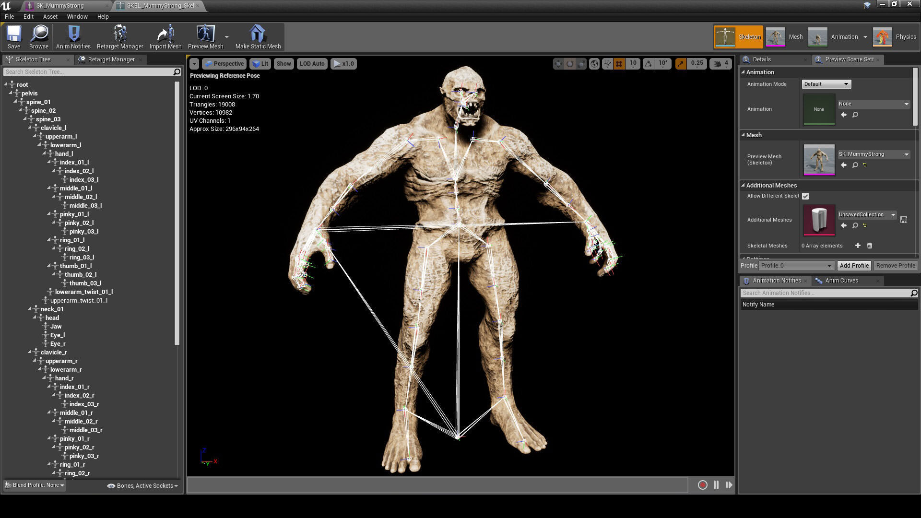The height and width of the screenshot is (518, 921).
Task: Click the surface snapping icon
Action: 607,64
